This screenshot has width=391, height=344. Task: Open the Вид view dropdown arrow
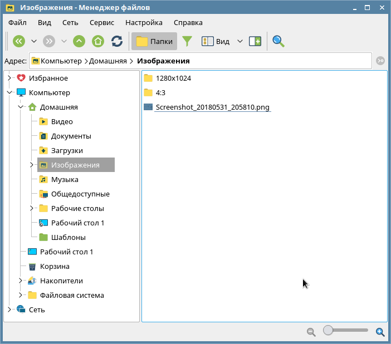point(240,41)
